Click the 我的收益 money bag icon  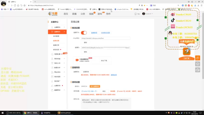pos(52,59)
